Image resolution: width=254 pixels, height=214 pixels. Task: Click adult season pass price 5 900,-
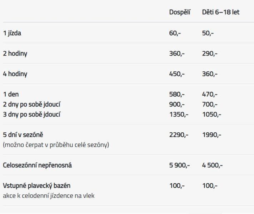point(179,165)
